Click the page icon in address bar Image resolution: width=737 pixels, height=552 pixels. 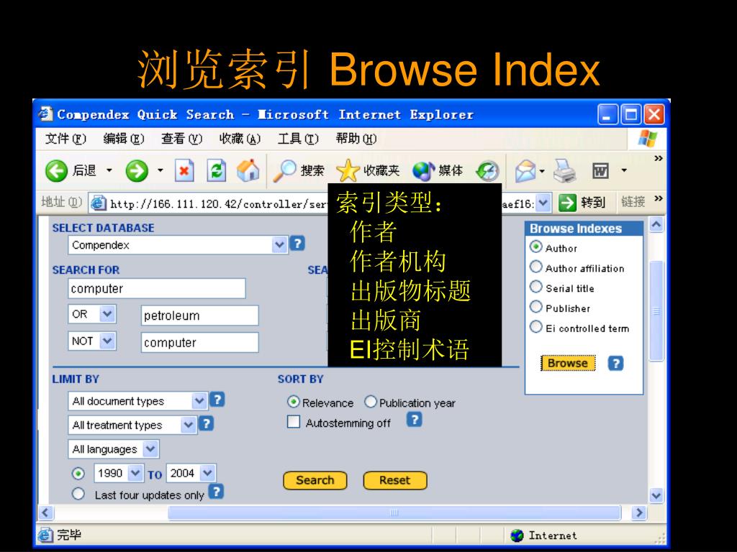click(98, 203)
